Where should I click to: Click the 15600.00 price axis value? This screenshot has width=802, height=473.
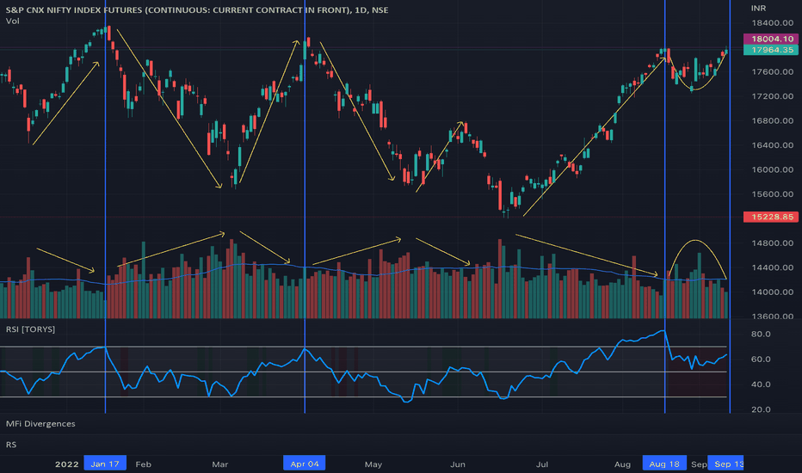tap(773, 194)
